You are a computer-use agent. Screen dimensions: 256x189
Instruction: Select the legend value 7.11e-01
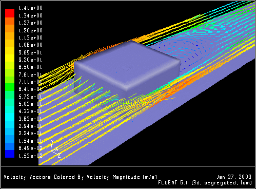click(30, 82)
